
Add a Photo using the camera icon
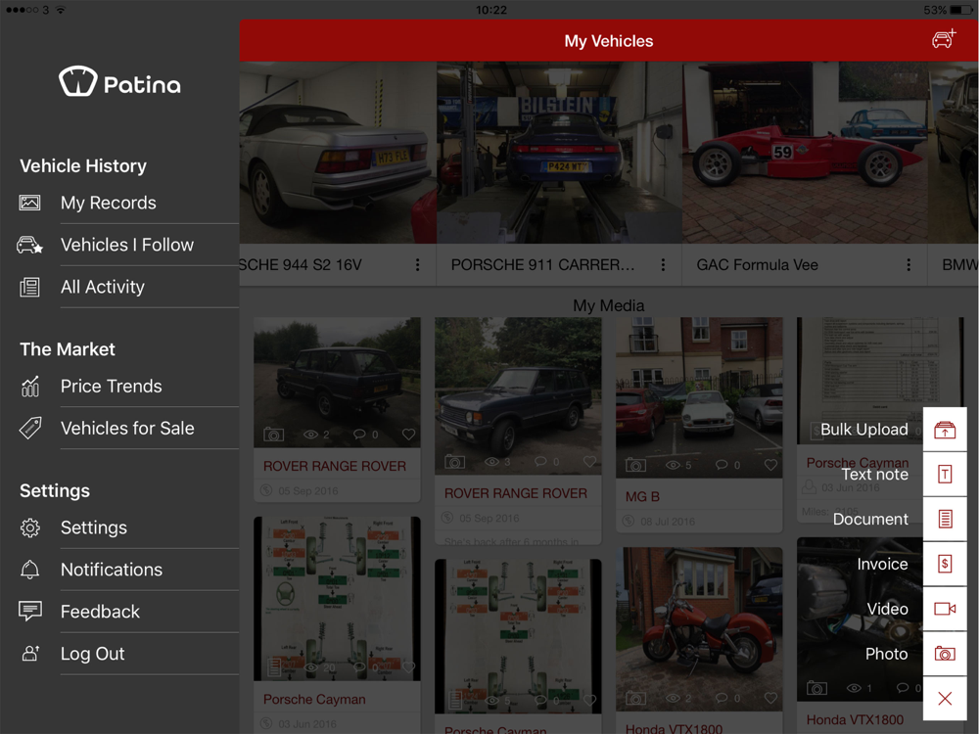pyautogui.click(x=945, y=654)
